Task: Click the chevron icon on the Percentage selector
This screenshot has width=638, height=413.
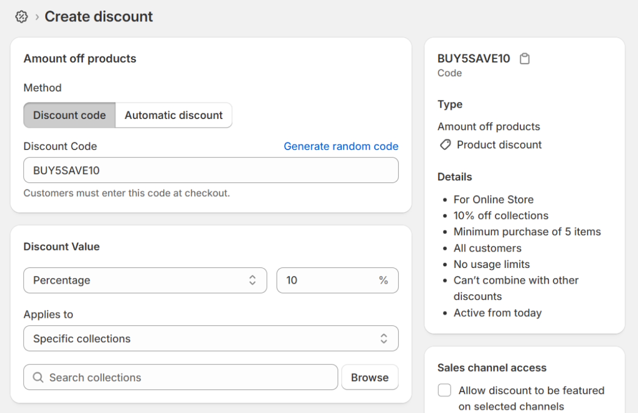Action: [252, 280]
